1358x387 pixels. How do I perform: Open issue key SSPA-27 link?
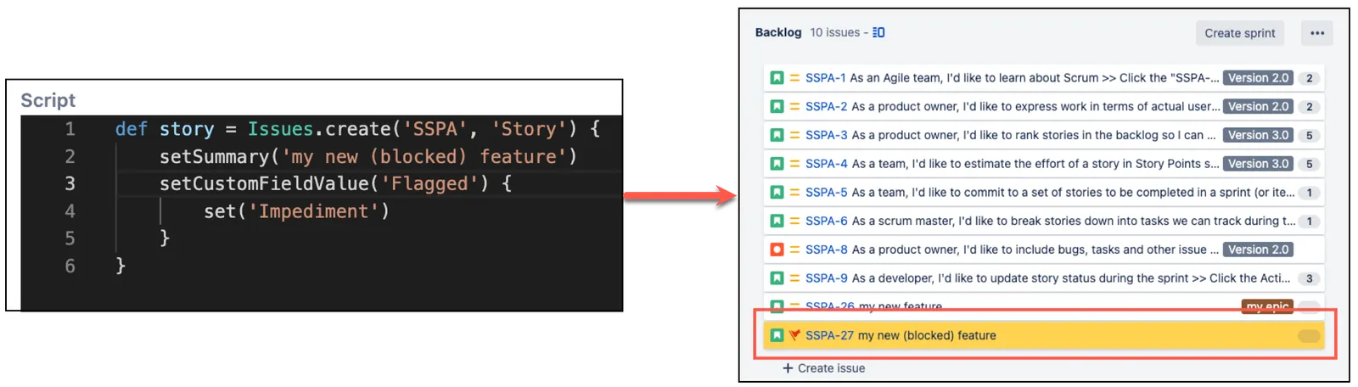(x=829, y=335)
